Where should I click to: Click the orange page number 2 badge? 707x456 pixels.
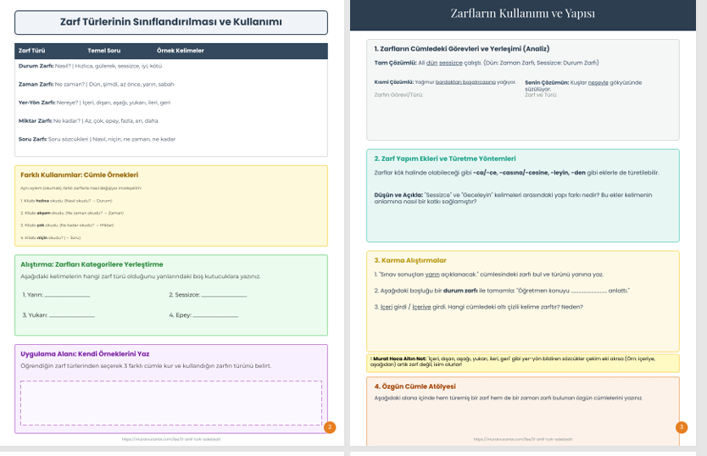tap(330, 427)
